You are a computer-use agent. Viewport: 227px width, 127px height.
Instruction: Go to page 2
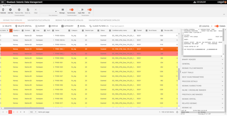pos(14,112)
